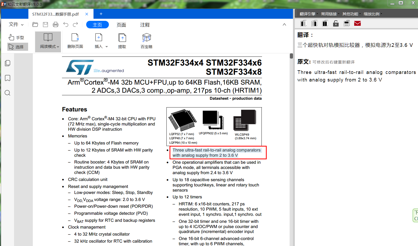The width and height of the screenshot is (418, 246).
Task: Open the bookmarks sidebar panel
Action: click(8, 78)
